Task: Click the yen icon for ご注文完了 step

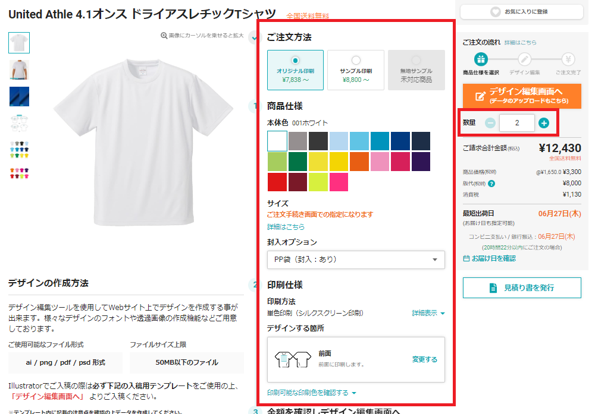Action: 568,59
